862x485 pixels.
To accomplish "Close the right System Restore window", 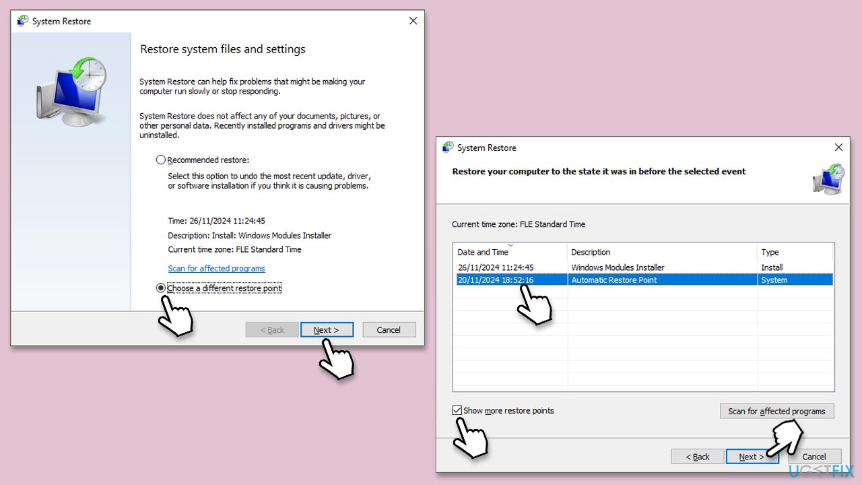I will point(838,147).
